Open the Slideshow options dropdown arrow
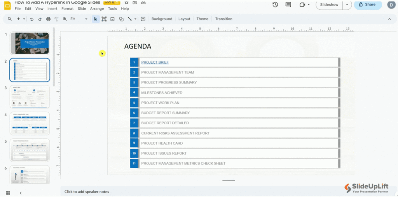Image resolution: width=398 pixels, height=197 pixels. point(347,5)
